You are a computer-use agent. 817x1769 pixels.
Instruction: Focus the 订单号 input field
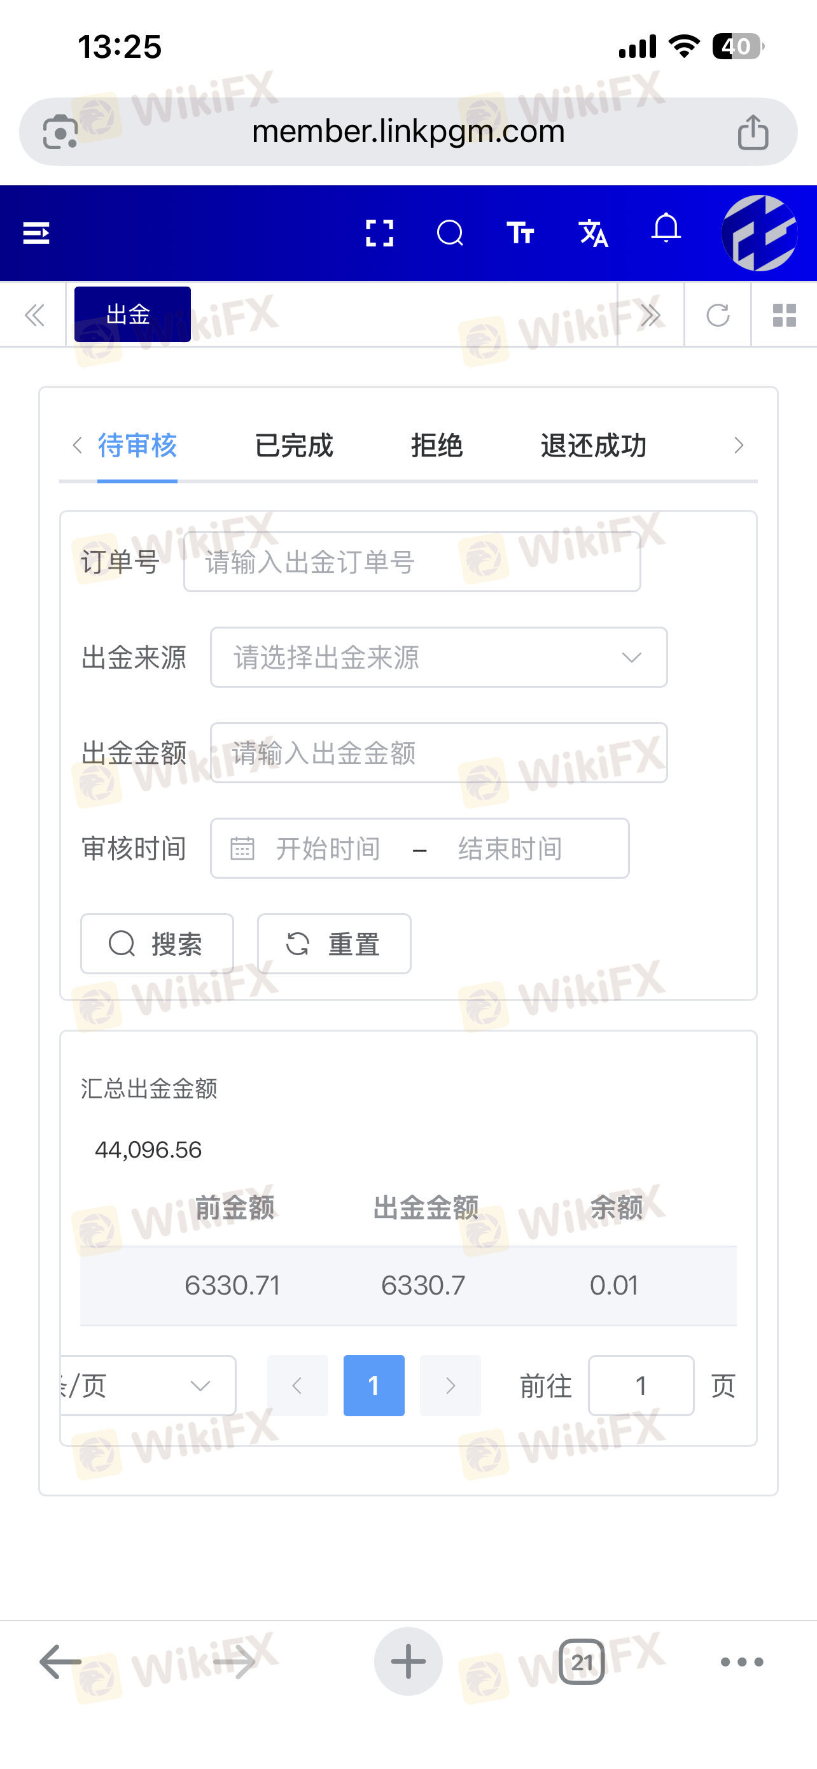(x=412, y=562)
